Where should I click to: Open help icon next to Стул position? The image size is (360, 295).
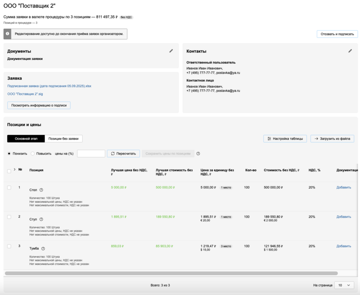coord(41,219)
